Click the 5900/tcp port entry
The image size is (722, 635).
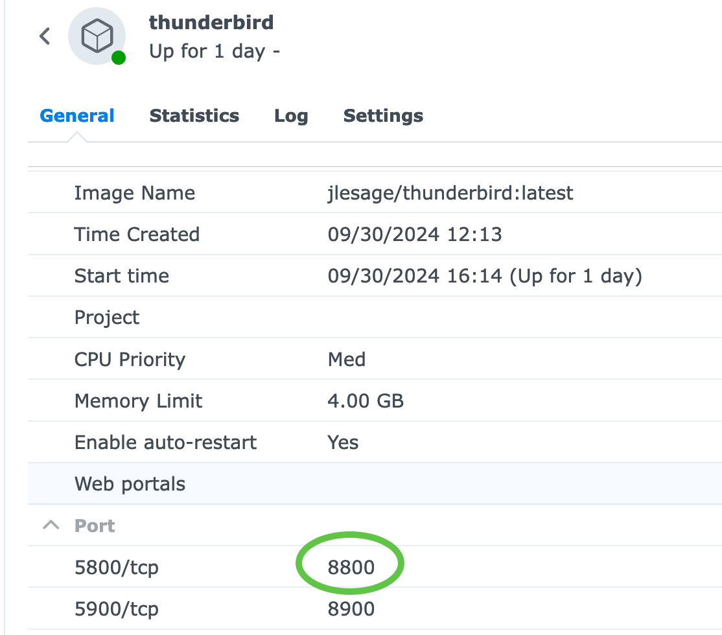117,608
